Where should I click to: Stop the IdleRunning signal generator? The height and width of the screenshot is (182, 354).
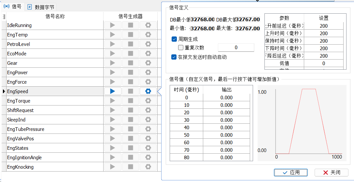[130, 25]
